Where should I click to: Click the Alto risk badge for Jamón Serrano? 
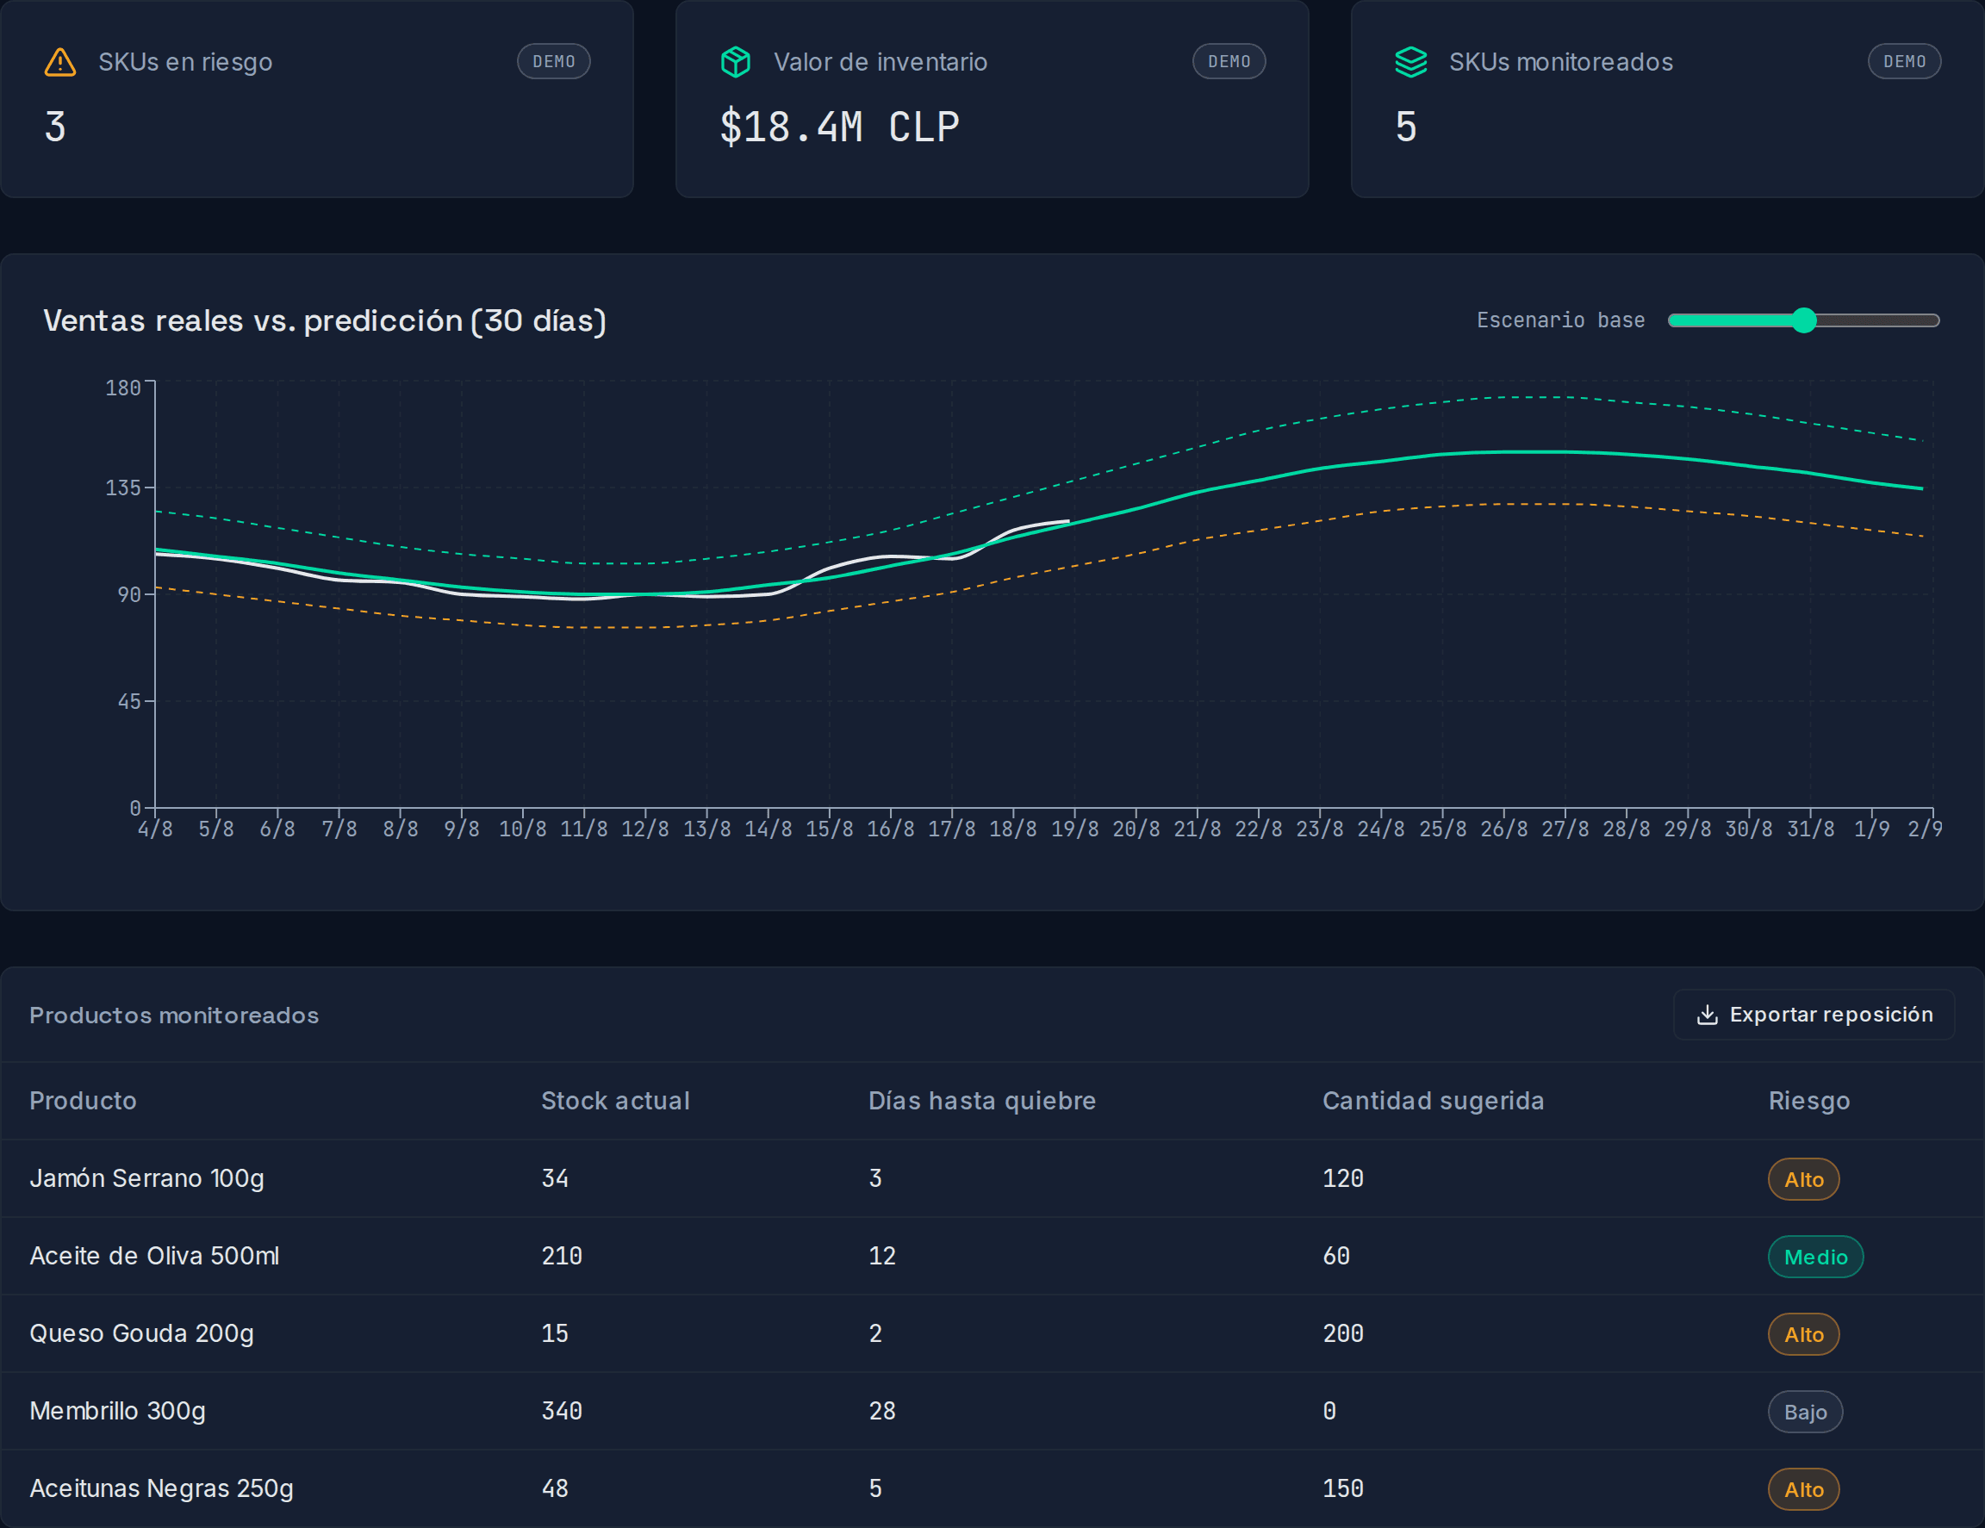pyautogui.click(x=1803, y=1179)
